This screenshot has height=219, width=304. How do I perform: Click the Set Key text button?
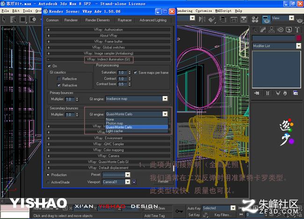pyautogui.click(x=194, y=215)
